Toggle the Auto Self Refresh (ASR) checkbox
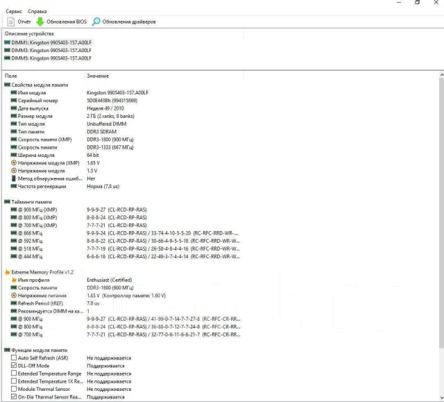 (x=14, y=358)
